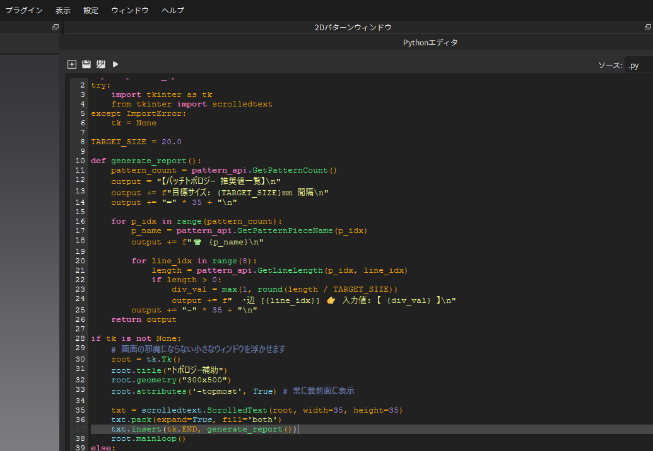Click the root.geometry("300x500") line
This screenshot has height=451, width=653.
[x=171, y=380]
